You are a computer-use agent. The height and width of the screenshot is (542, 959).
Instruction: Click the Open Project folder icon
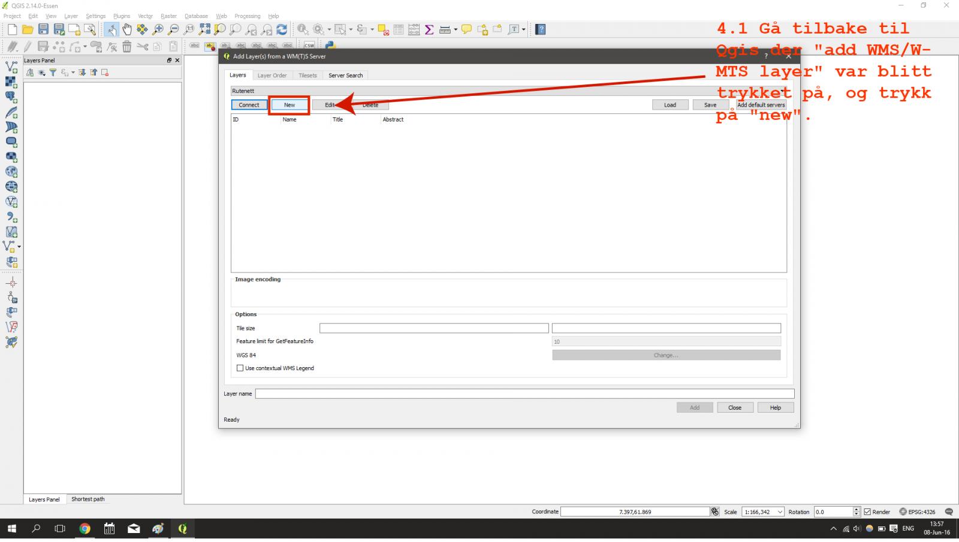coord(28,29)
